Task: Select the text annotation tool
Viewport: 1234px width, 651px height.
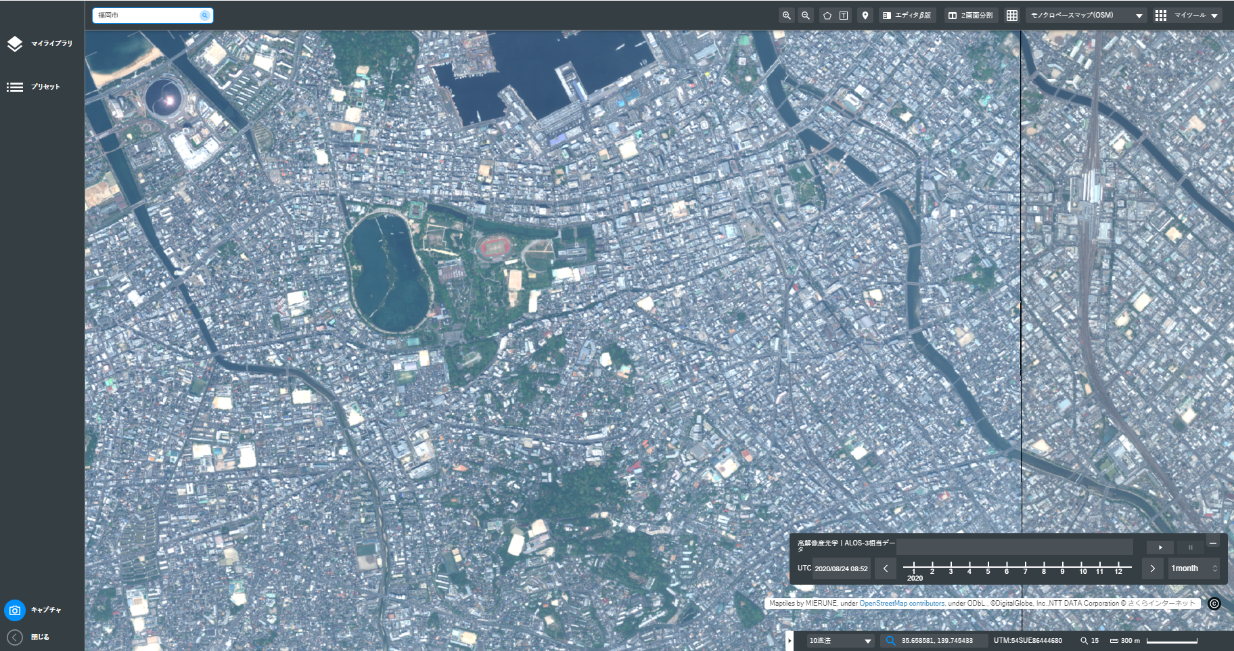Action: coord(844,16)
